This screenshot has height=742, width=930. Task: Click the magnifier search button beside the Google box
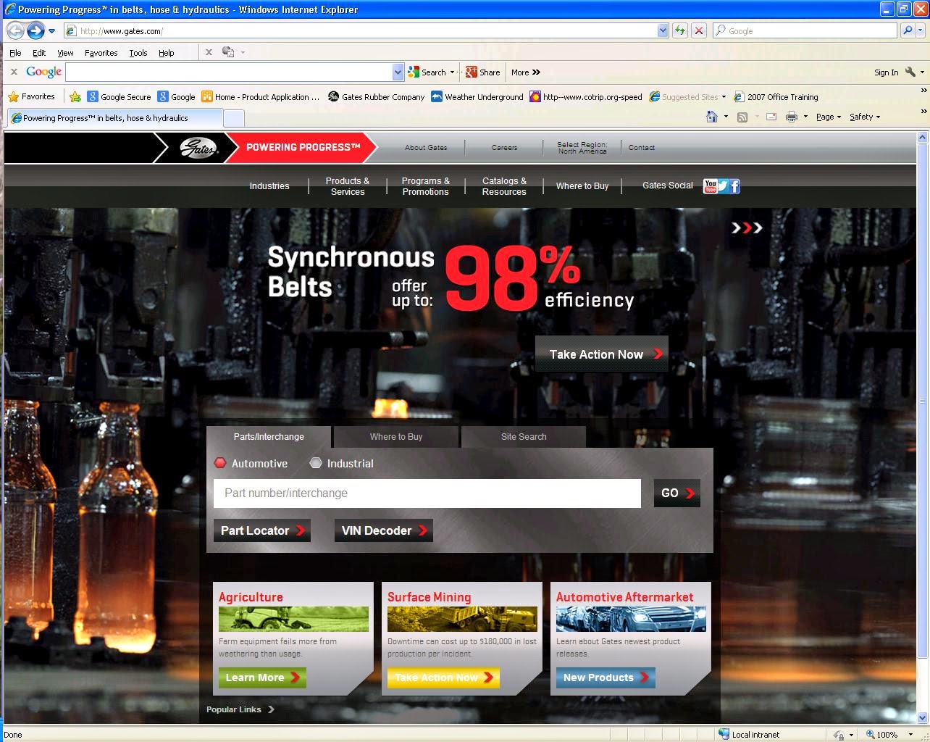click(908, 30)
